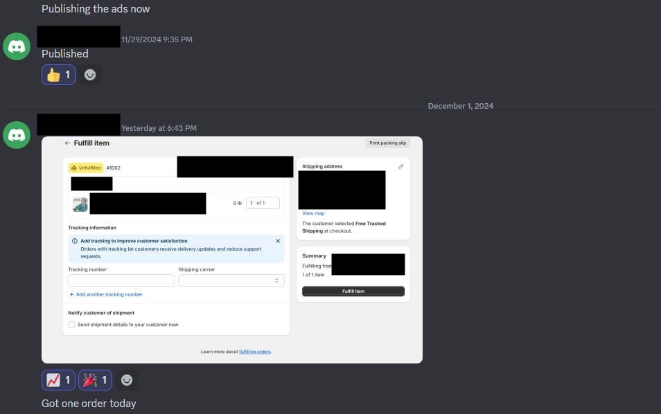Click the Discord avatar on the Published message
The image size is (661, 414).
[x=17, y=46]
